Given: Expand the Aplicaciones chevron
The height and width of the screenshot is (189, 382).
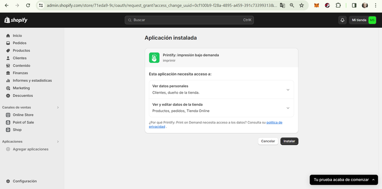Looking at the screenshot, I should pos(58,141).
